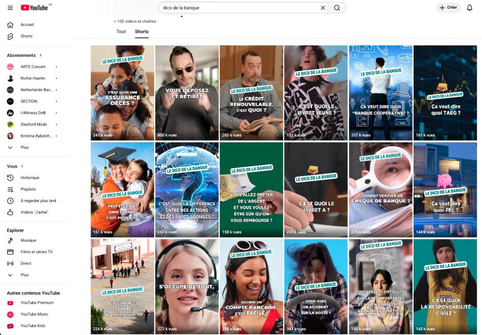Open ARTE Concert channel subscription
This screenshot has height=335, width=482.
(x=33, y=67)
